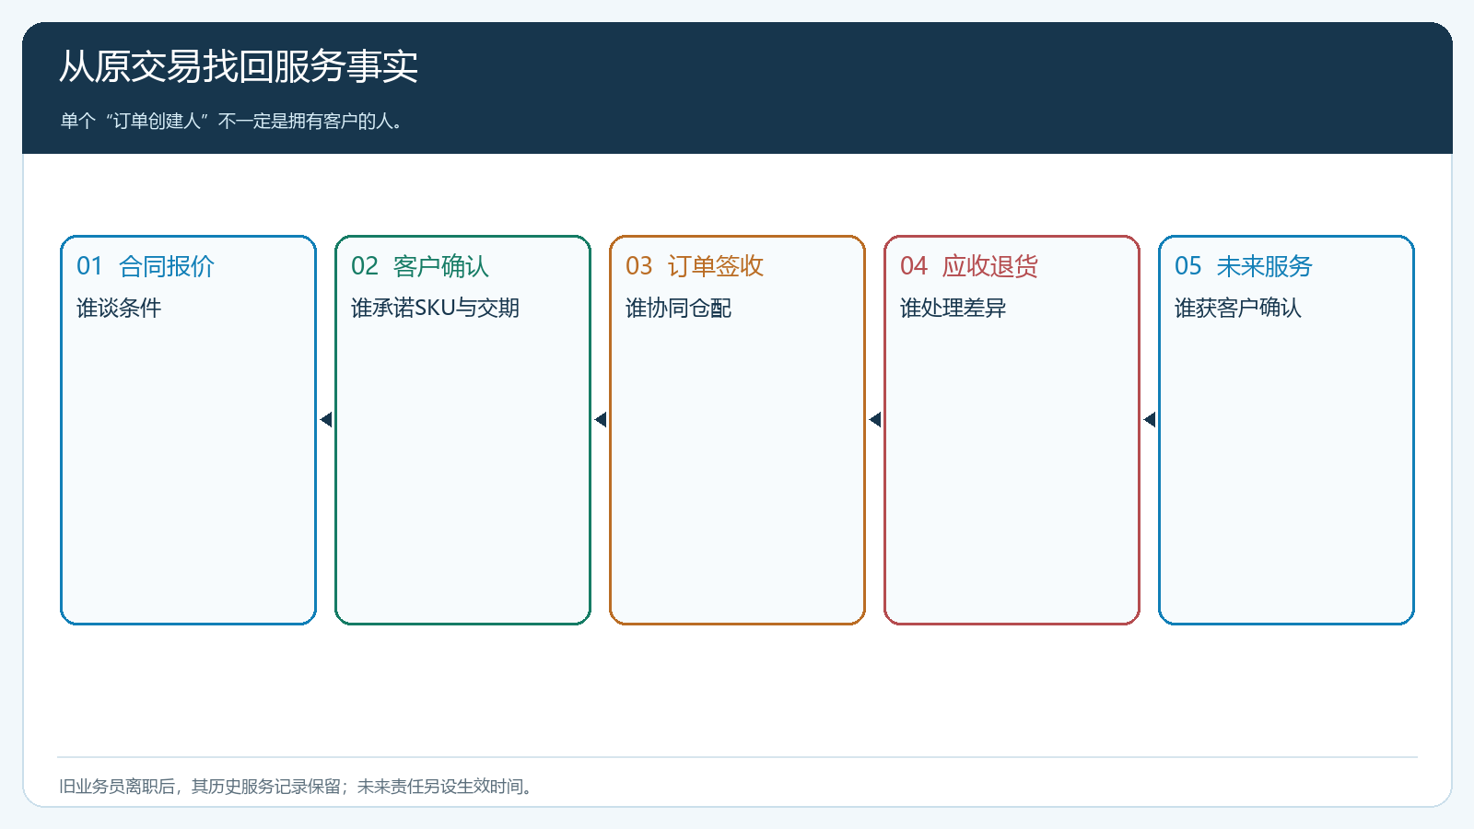Click the arrow between cards 03 and 04
Viewport: 1474px width, 829px height.
click(875, 420)
